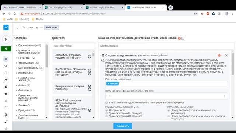Click the breadcrumb ellipsis before Действия

[41, 28]
